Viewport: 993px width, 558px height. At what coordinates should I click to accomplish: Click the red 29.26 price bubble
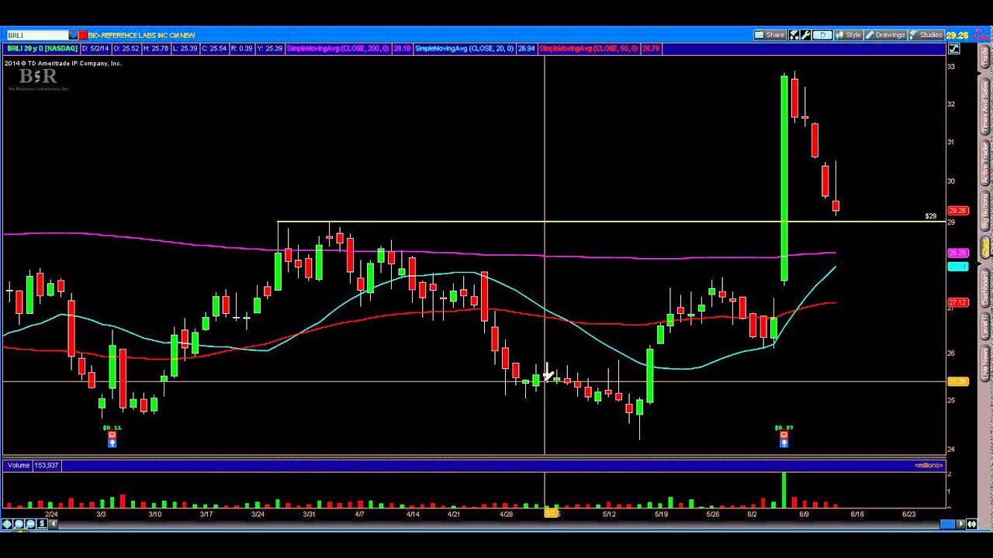click(958, 211)
